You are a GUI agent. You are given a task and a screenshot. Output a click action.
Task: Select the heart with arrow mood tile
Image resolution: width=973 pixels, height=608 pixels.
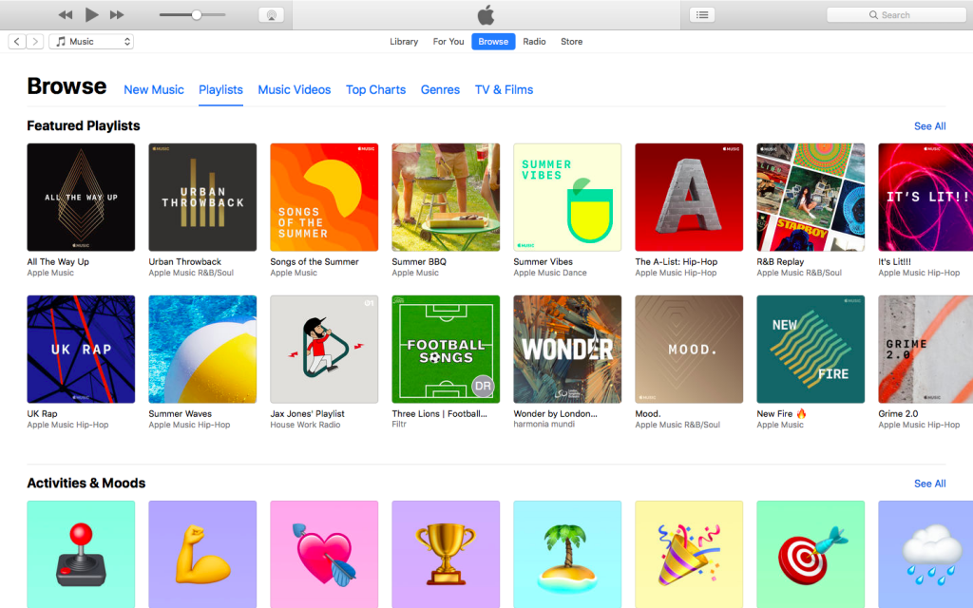click(x=324, y=554)
